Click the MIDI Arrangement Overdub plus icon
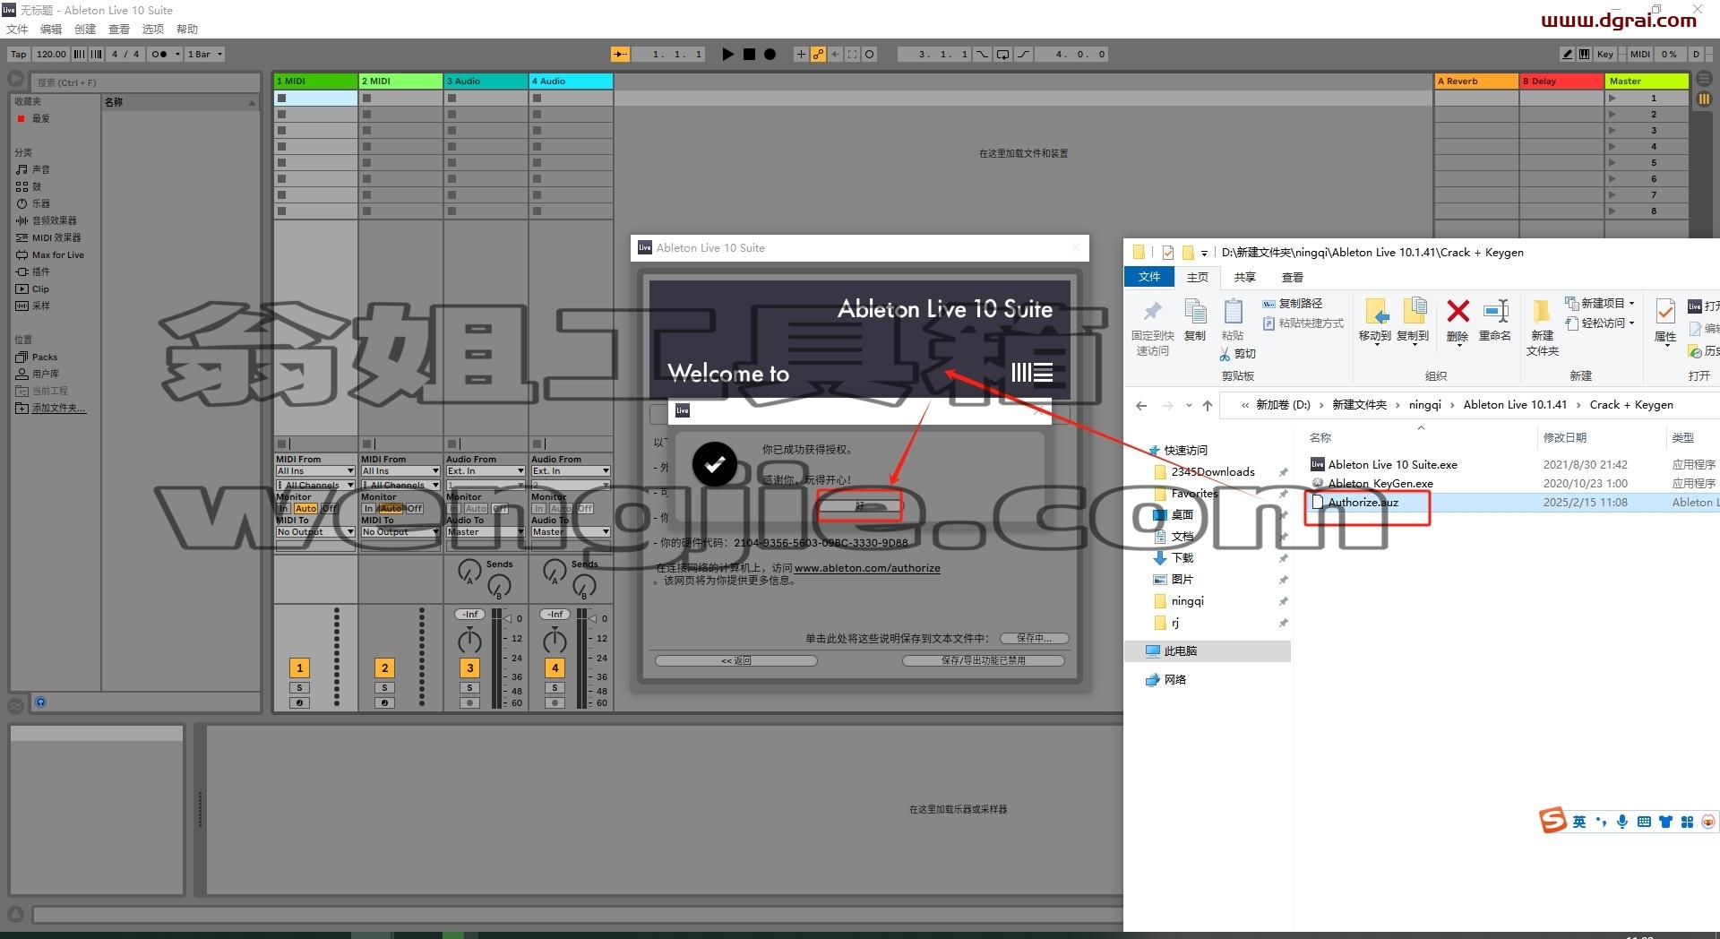1720x939 pixels. point(801,55)
